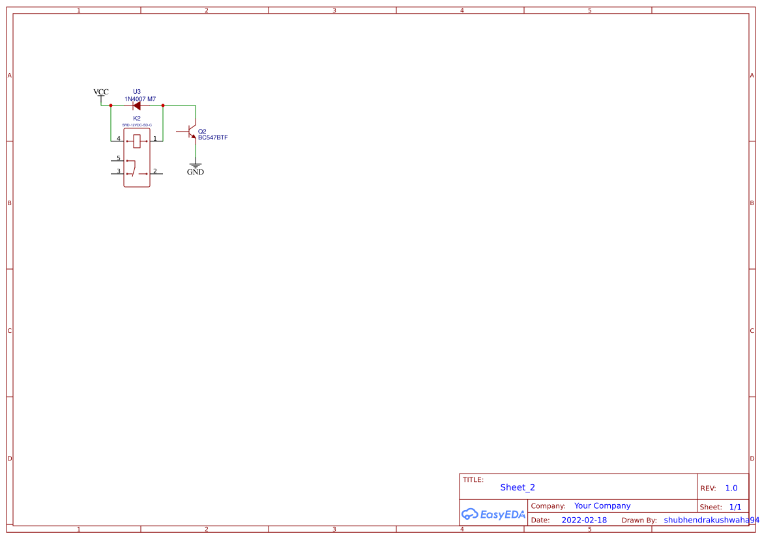Viewport: 762px width, 540px height.
Task: Select the U3 reference designator label
Action: 136,91
